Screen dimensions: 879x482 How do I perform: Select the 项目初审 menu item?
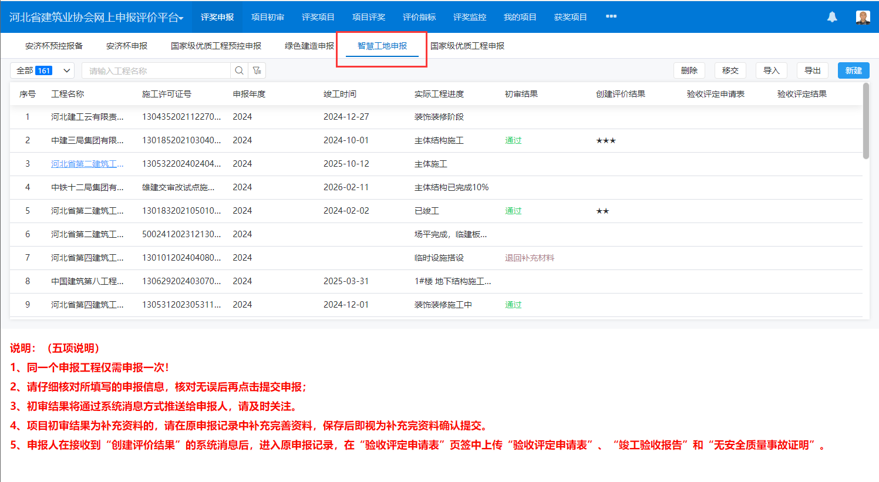[x=268, y=17]
